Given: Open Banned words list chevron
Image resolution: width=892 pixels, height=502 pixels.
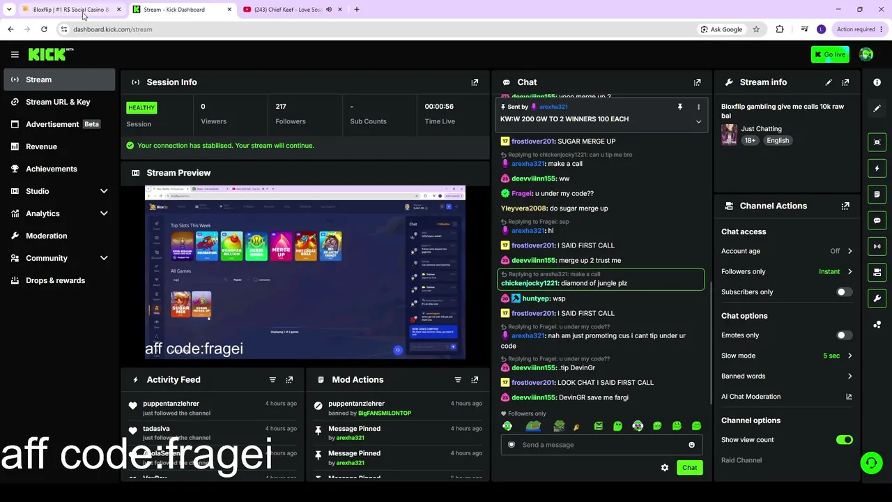Looking at the screenshot, I should click(849, 376).
